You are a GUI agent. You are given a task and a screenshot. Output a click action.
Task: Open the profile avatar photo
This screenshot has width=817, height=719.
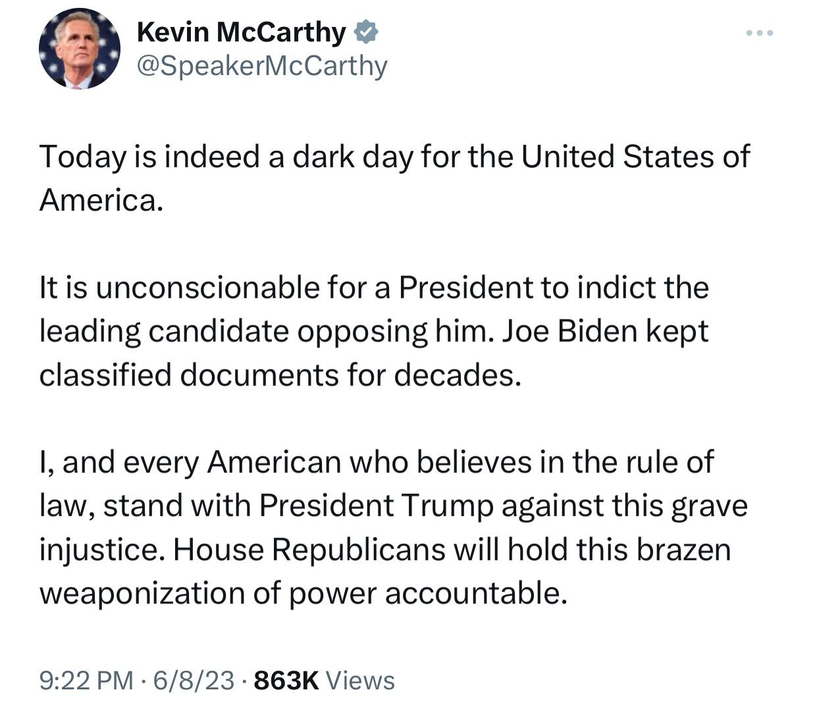(80, 49)
